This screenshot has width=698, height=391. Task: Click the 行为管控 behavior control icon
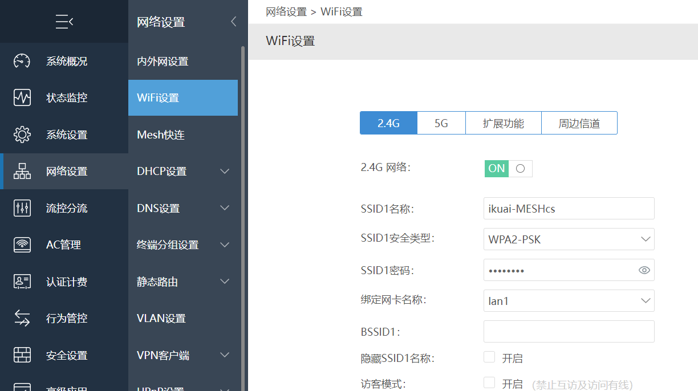point(22,318)
